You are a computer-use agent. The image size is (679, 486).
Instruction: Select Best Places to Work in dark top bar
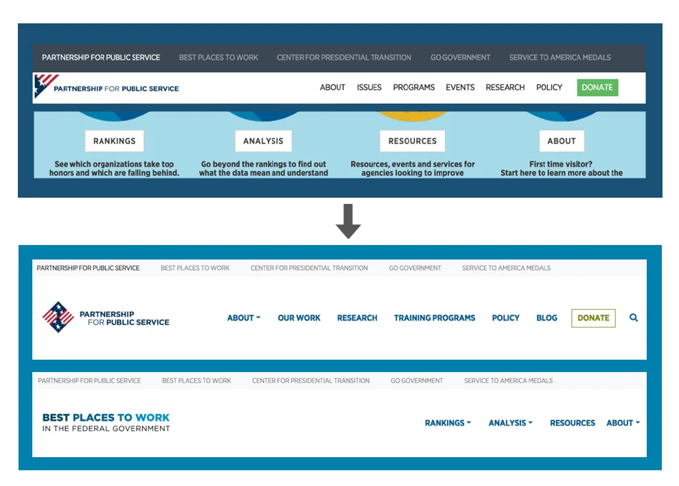[218, 57]
